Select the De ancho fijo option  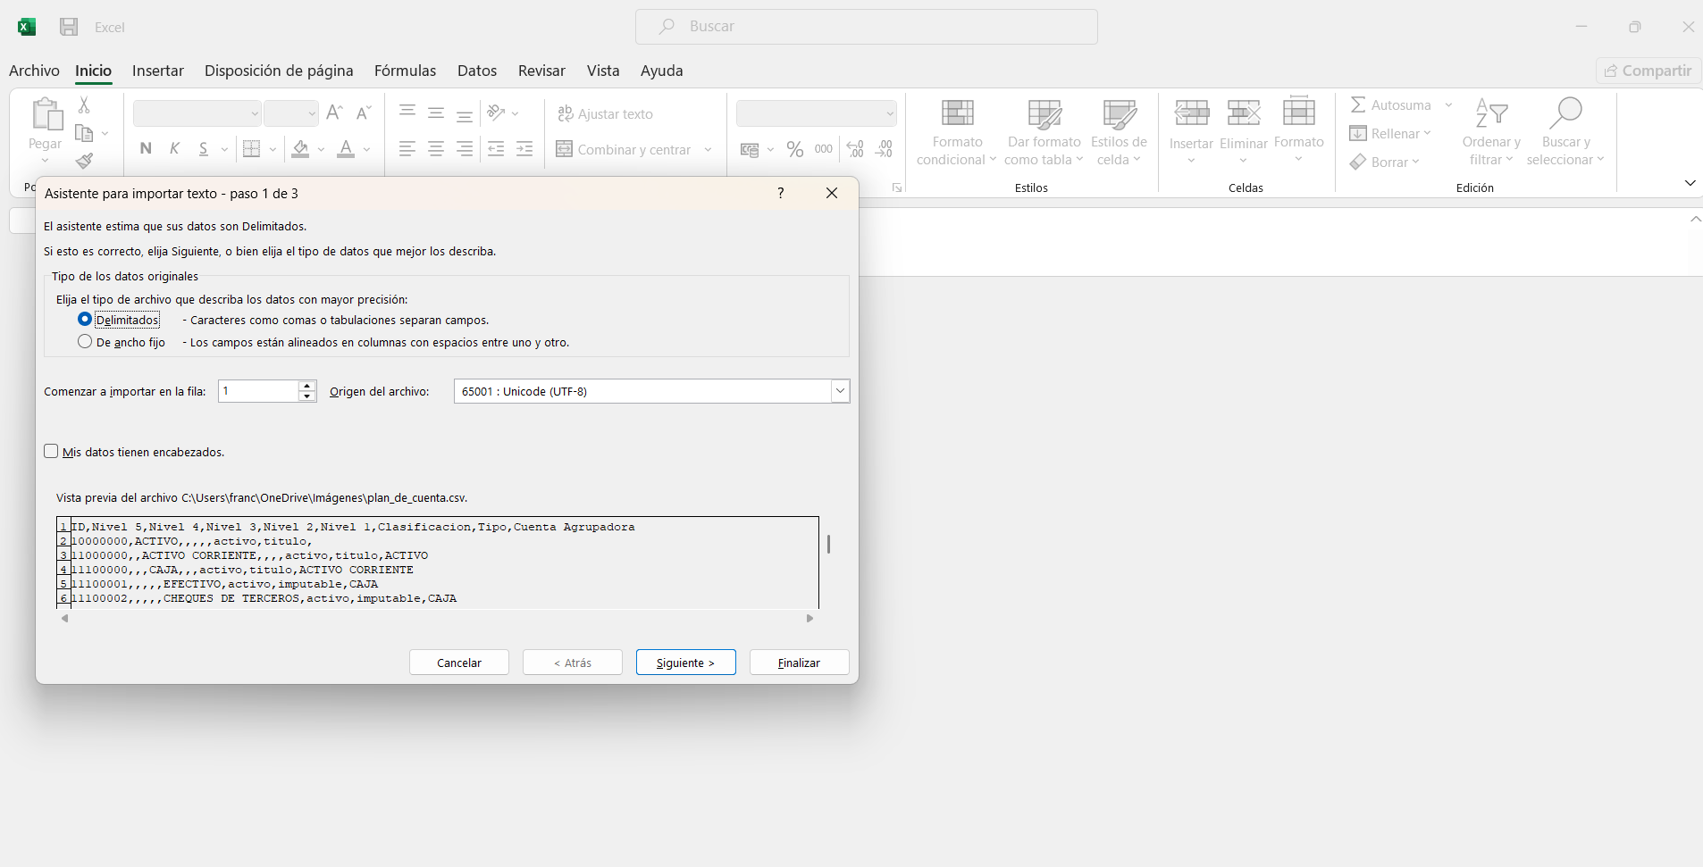coord(85,342)
